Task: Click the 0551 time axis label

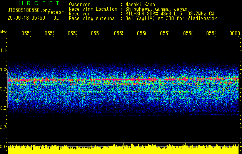Action: (x=26, y=33)
